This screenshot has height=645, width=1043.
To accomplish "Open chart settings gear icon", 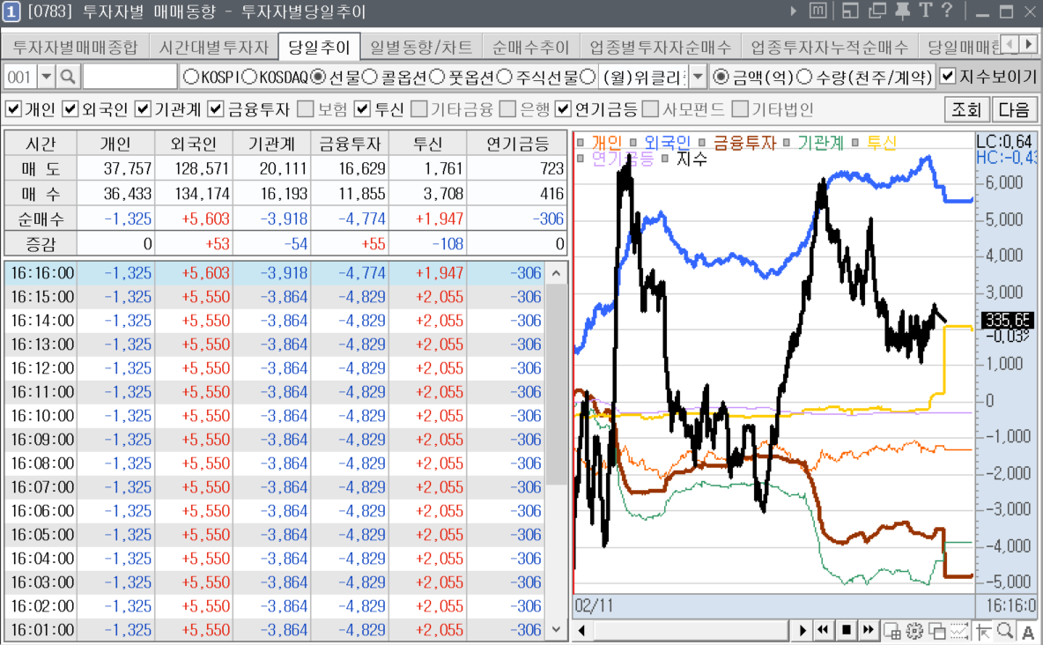I will tap(914, 630).
